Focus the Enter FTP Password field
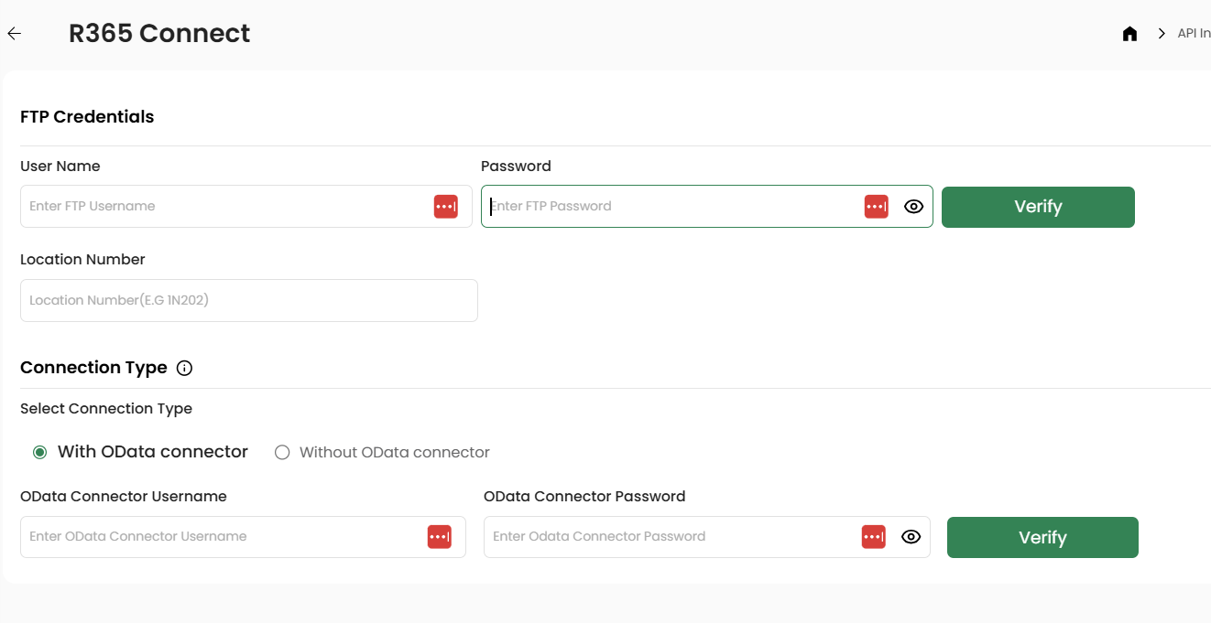Screen dimensions: 1211x623 click(x=707, y=207)
